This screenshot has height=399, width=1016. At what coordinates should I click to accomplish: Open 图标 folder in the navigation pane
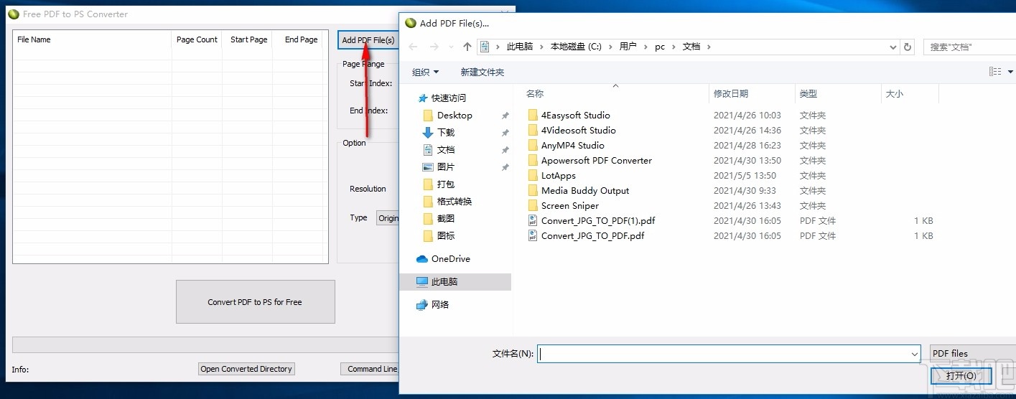pos(445,235)
